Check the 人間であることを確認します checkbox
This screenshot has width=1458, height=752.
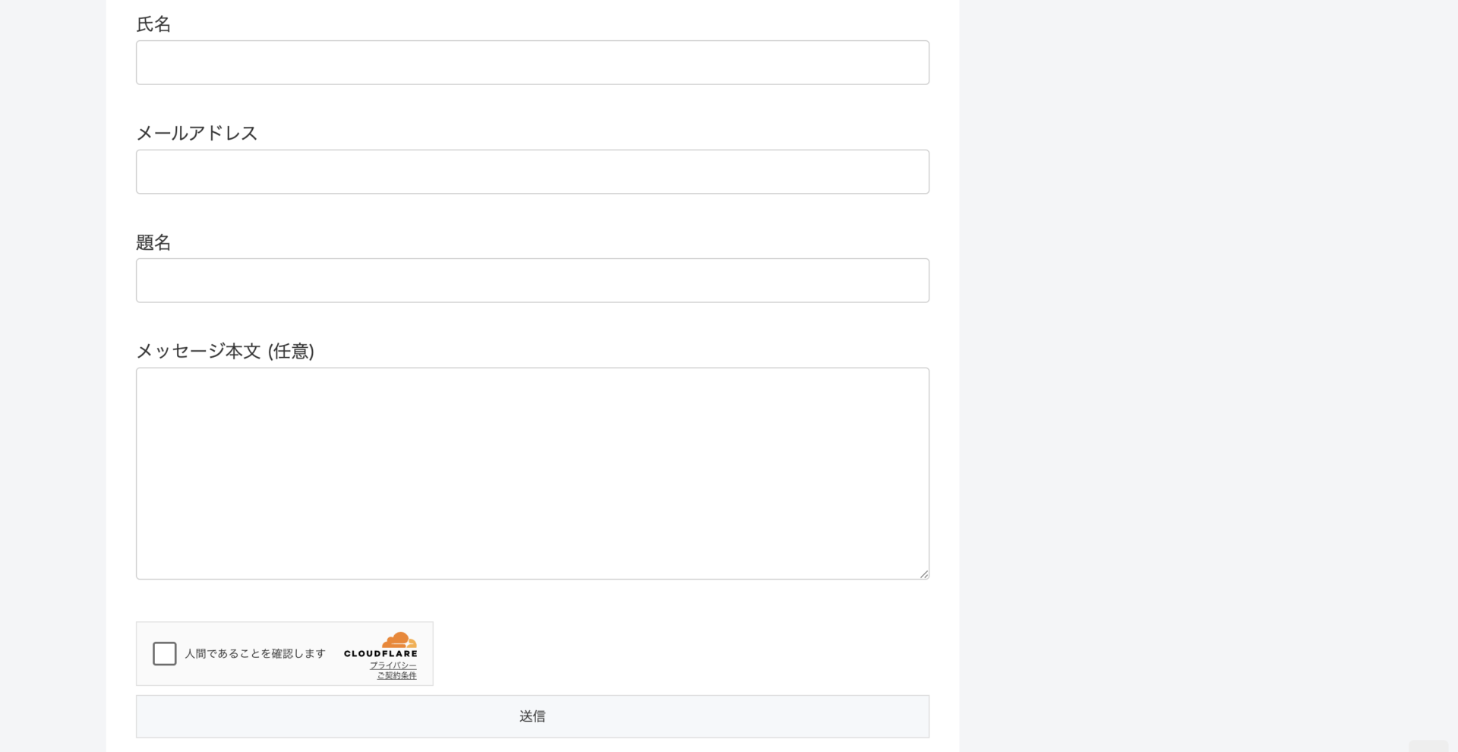(164, 653)
